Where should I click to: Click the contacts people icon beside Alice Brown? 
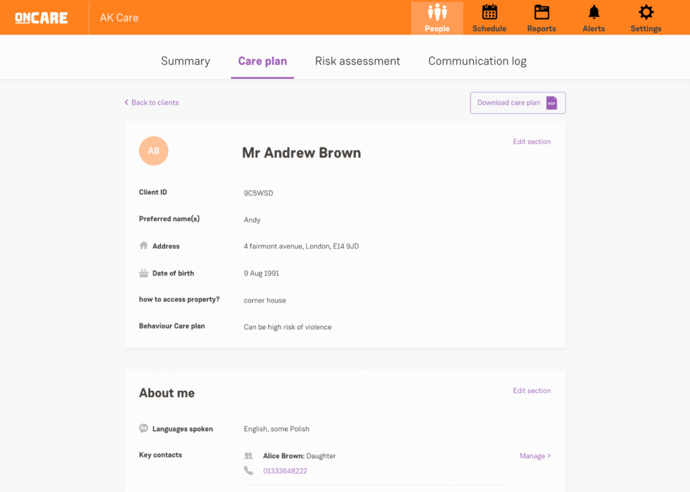coord(249,456)
